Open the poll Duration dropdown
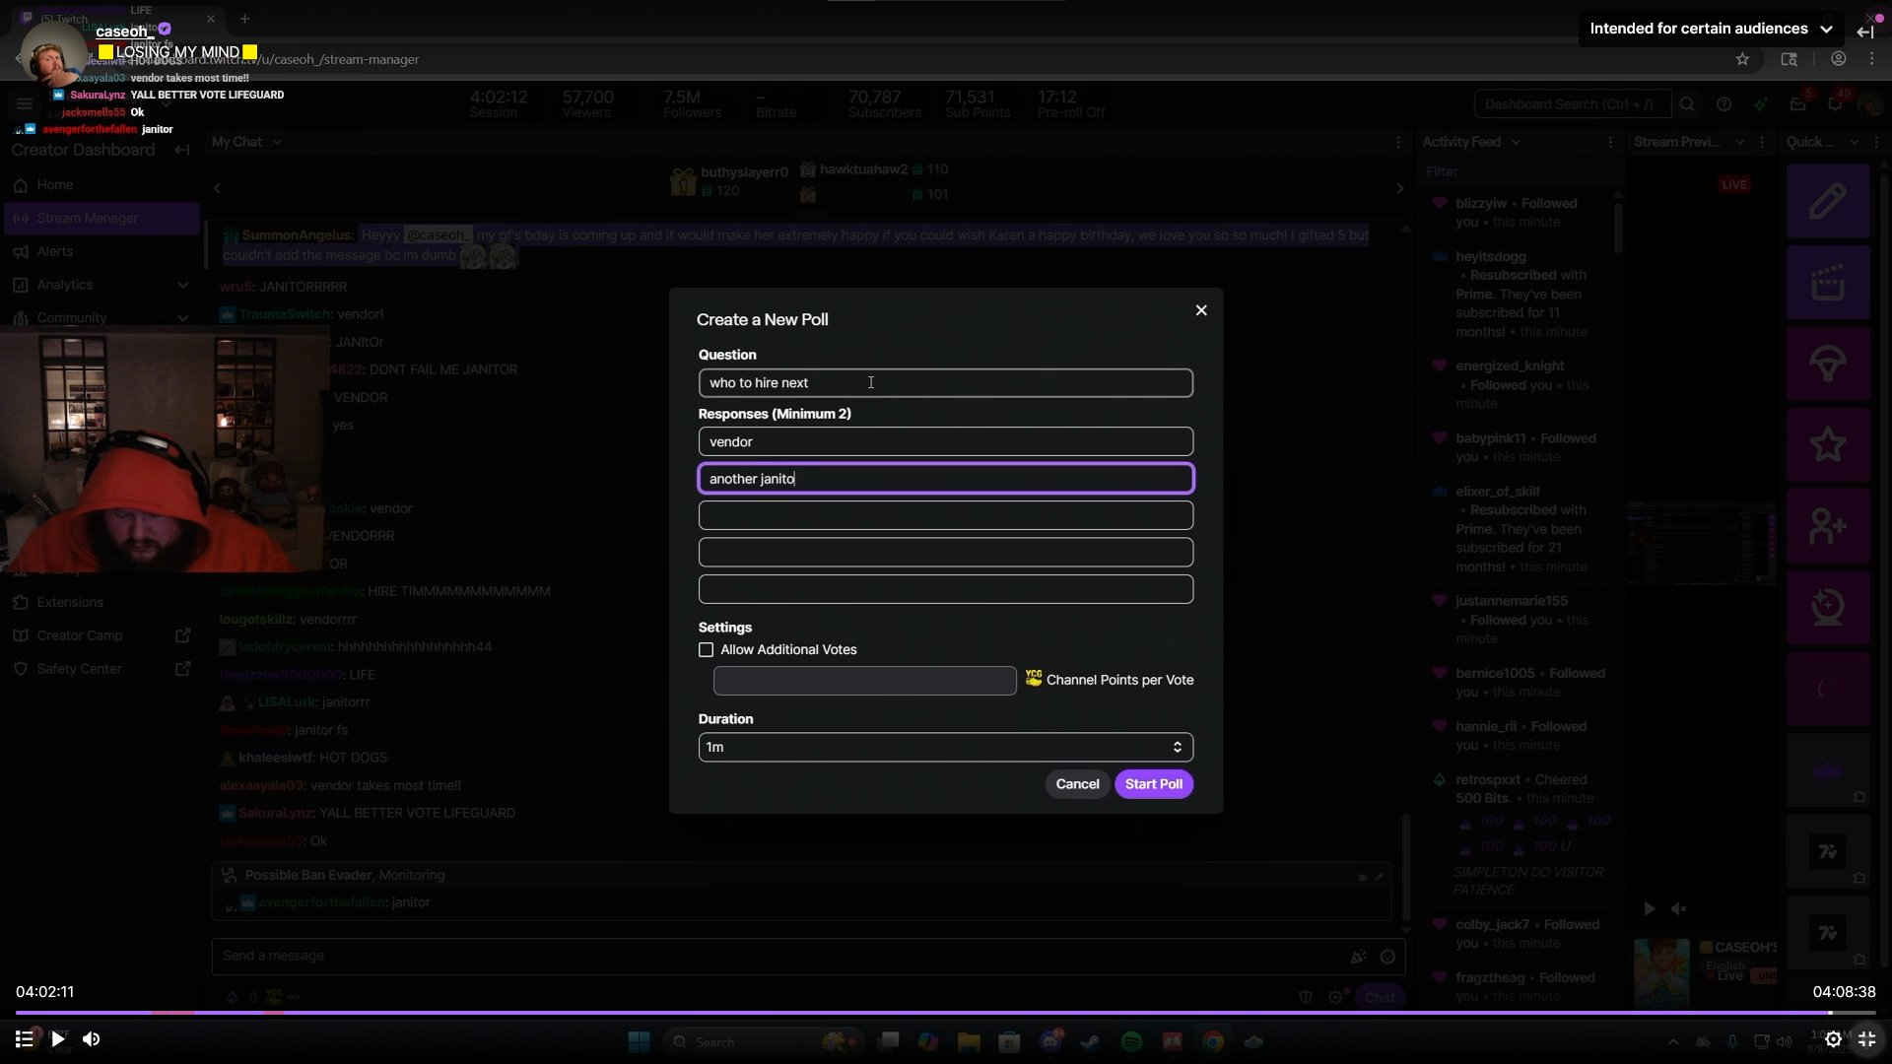 (x=945, y=747)
